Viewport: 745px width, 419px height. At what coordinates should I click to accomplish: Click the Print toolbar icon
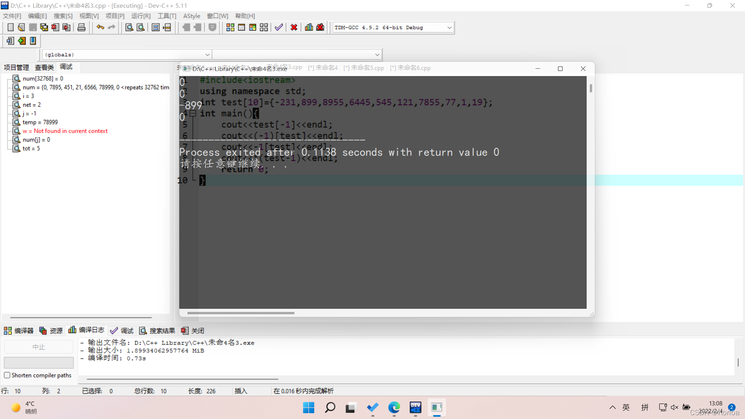[x=81, y=28]
